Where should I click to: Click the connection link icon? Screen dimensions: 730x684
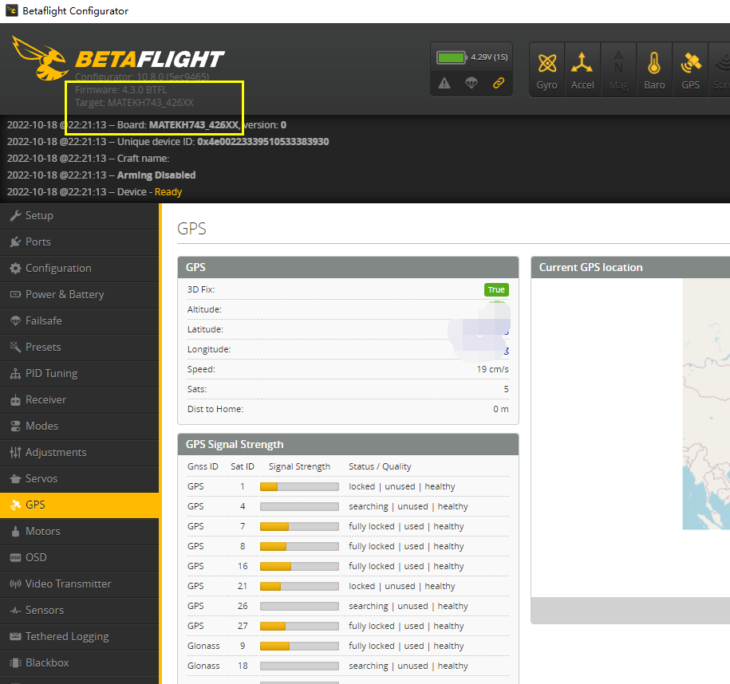[499, 82]
